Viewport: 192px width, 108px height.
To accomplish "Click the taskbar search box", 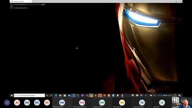I will pos(29,95).
